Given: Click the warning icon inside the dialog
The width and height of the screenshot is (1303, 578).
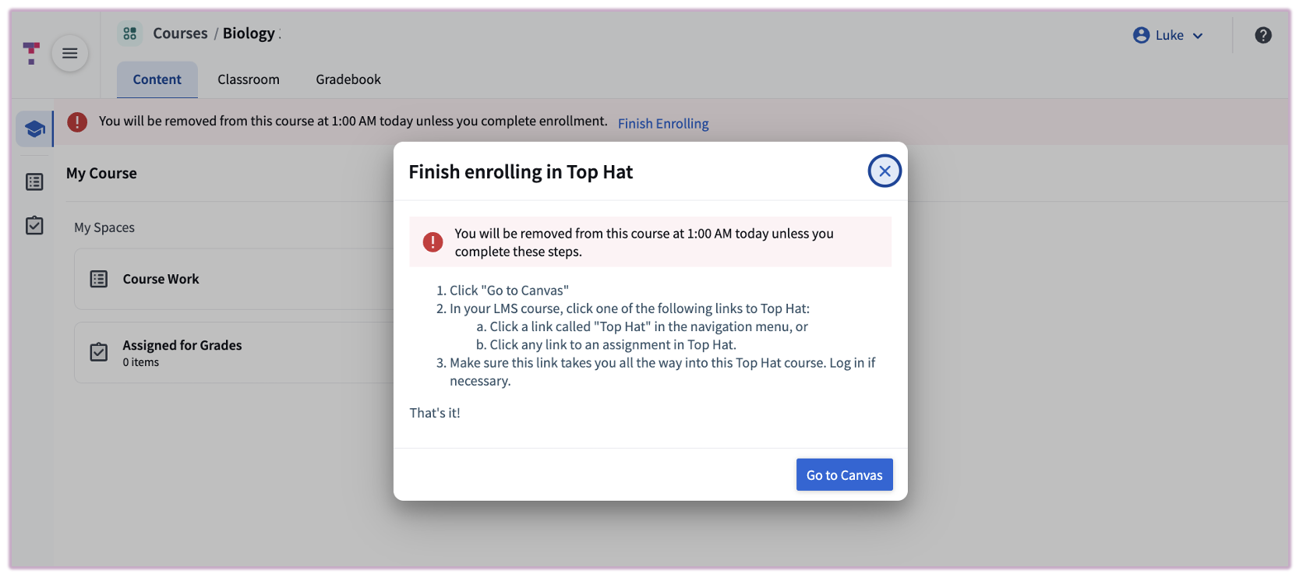Looking at the screenshot, I should 433,241.
